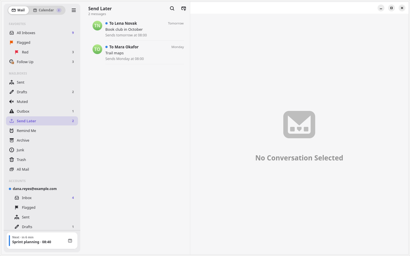410x256 pixels.
Task: Open the Sent mailbox under Mailboxes
Action: [42, 82]
